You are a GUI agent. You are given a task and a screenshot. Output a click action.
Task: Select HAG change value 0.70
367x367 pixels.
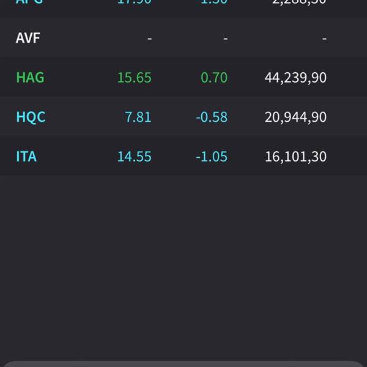(x=214, y=78)
